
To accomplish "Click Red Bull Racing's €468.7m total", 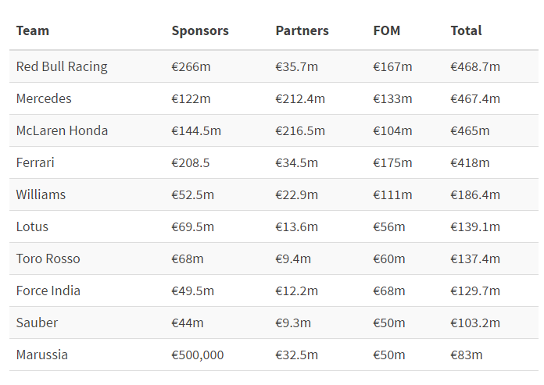I will click(474, 66).
